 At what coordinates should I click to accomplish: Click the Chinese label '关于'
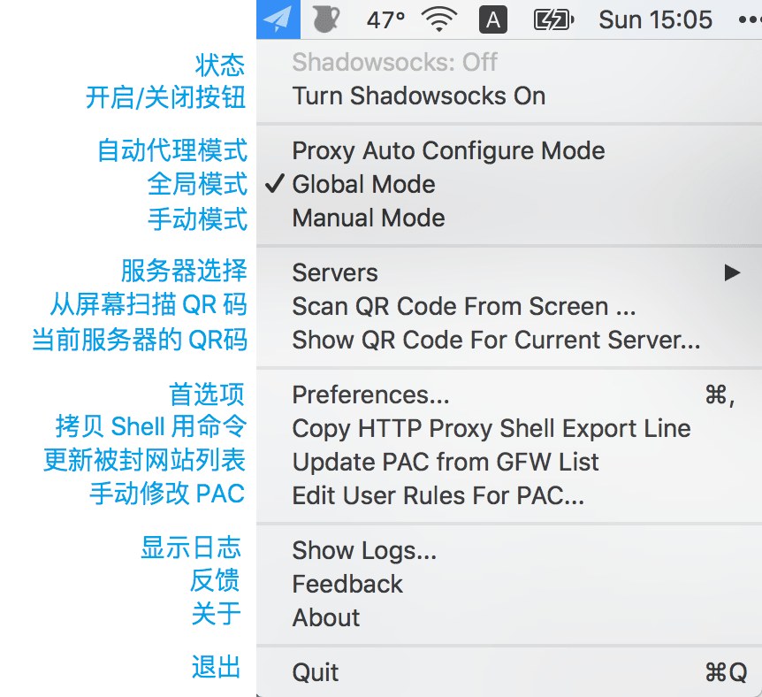point(217,613)
